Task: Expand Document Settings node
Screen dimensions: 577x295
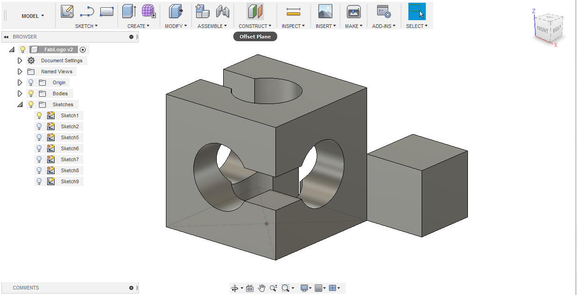Action: (x=20, y=60)
